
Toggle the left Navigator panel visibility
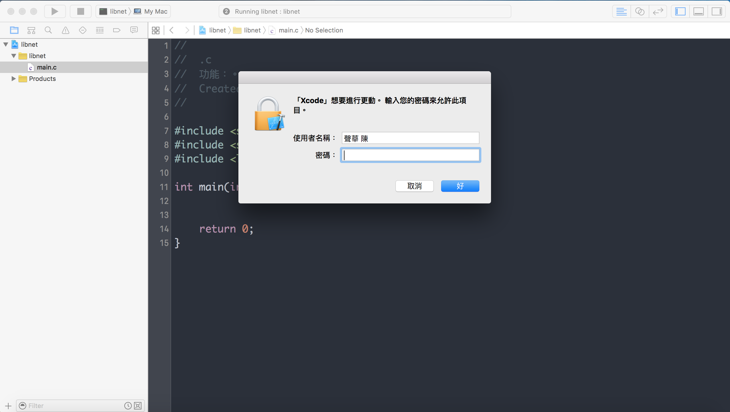[680, 11]
